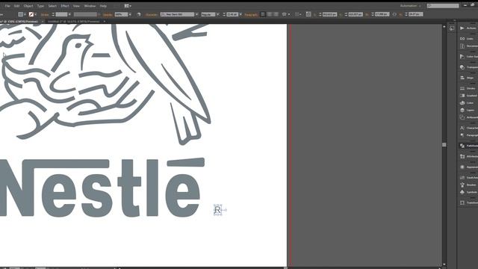This screenshot has width=478, height=269.
Task: Open the Pathfinder panel
Action: click(468, 146)
